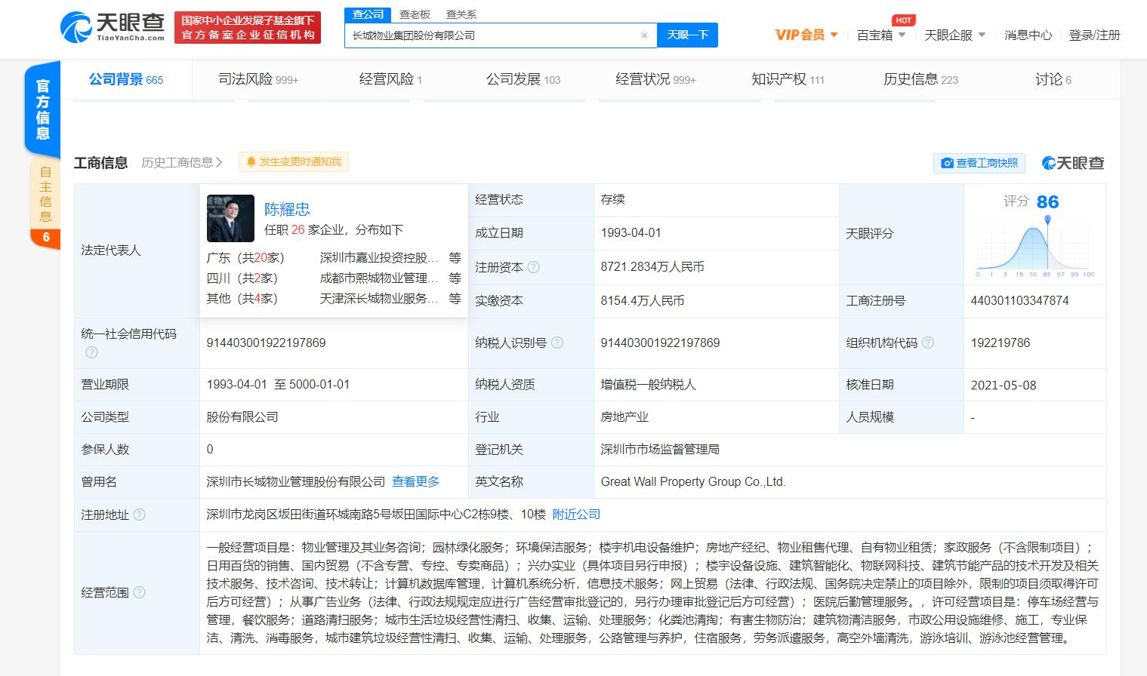The height and width of the screenshot is (676, 1147).
Task: Click 实缴资本 value 8154.4万人民币
Action: pyautogui.click(x=643, y=300)
